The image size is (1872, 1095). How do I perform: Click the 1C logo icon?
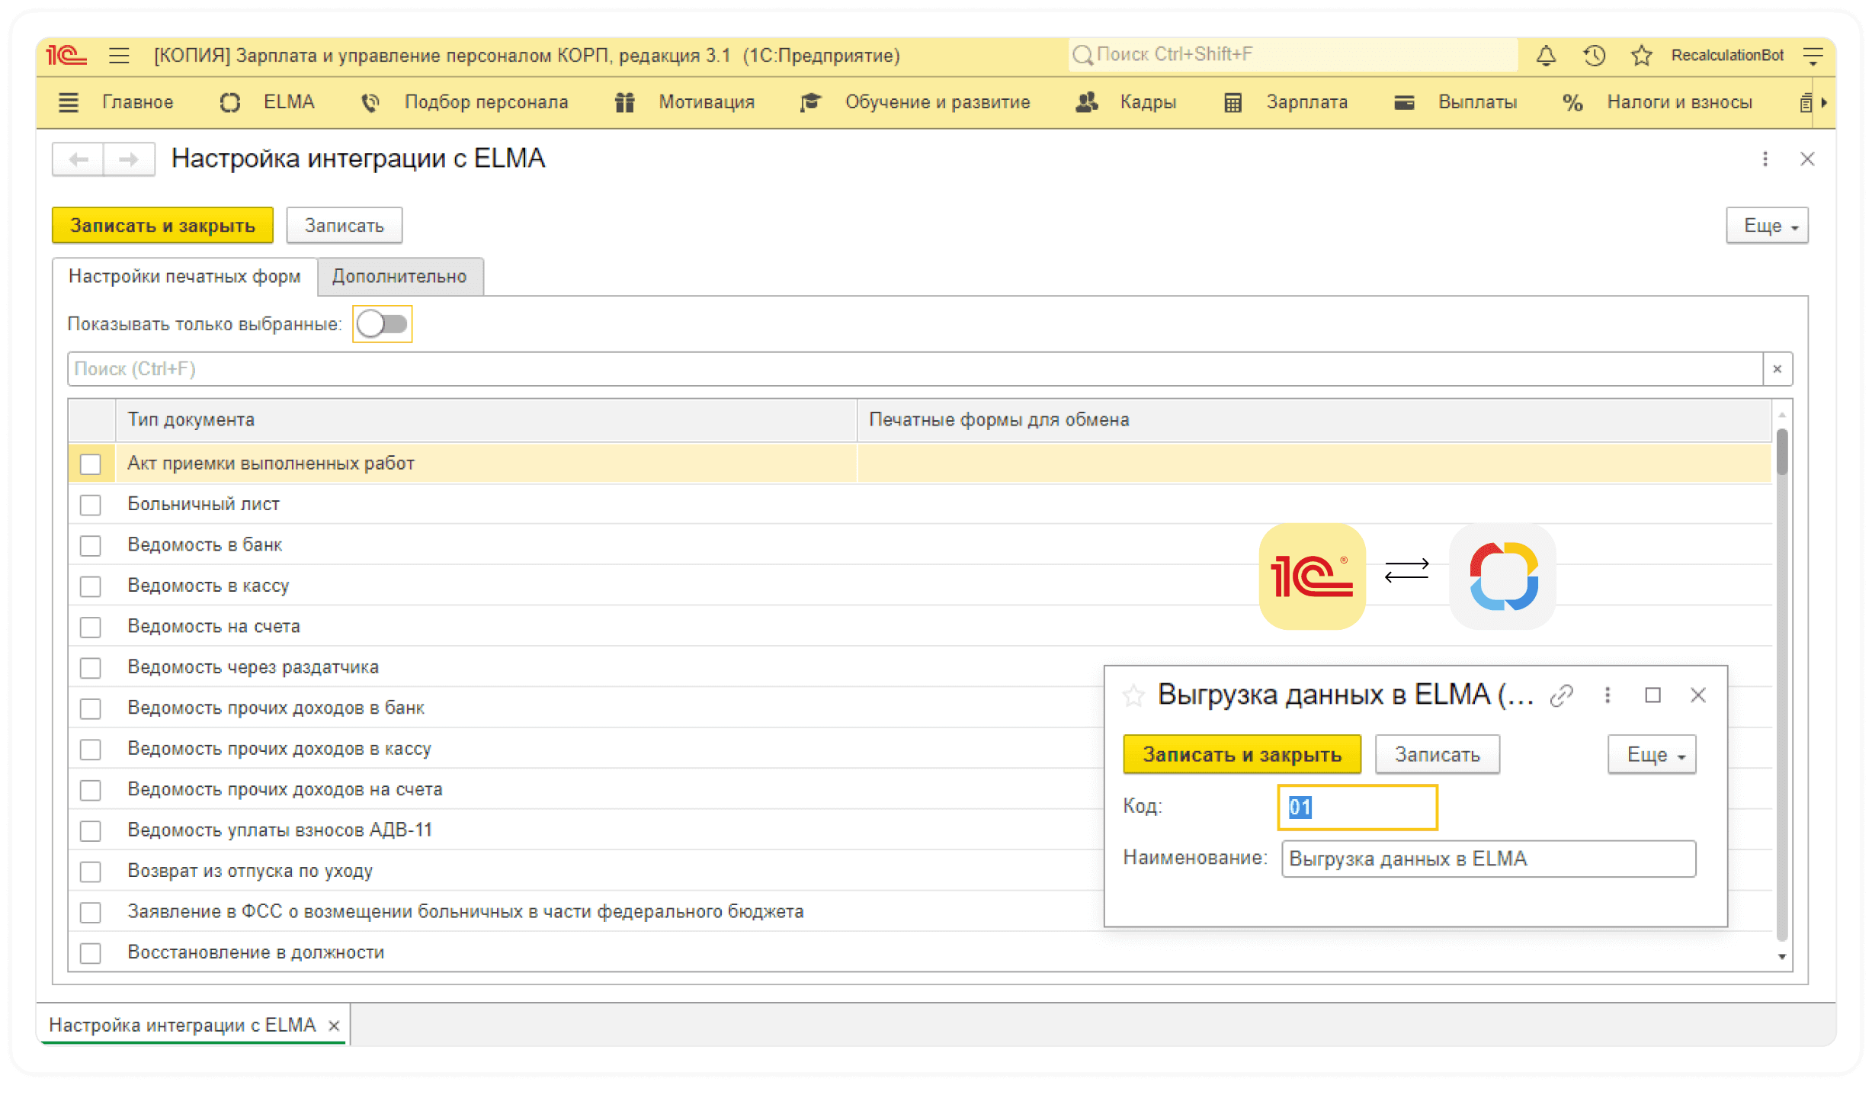click(x=67, y=56)
